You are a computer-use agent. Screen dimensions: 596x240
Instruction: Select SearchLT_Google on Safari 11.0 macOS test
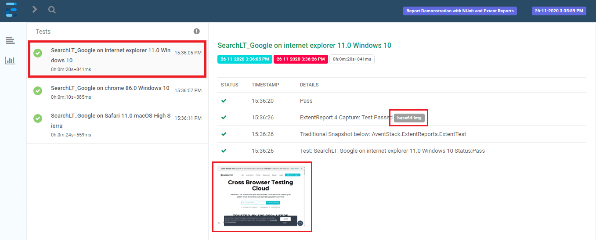[117, 125]
